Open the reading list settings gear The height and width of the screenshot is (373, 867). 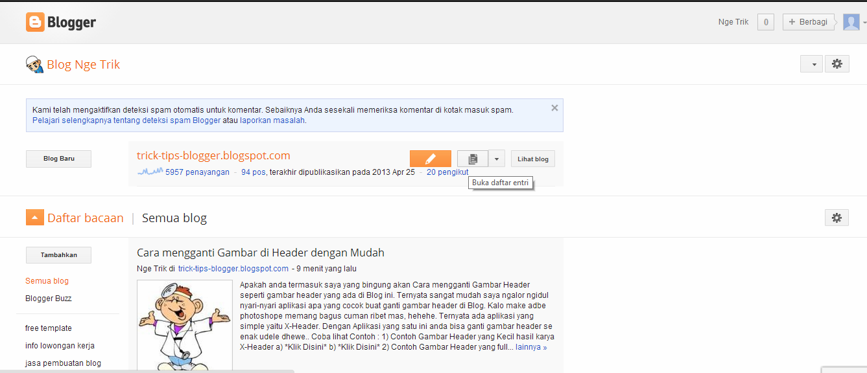pos(837,218)
